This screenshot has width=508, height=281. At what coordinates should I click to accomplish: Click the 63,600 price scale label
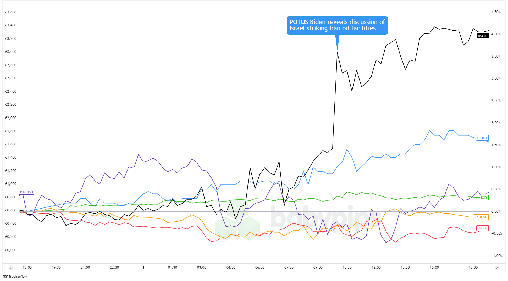pos(11,12)
